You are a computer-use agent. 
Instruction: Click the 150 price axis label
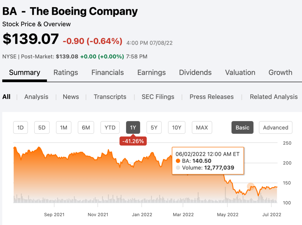coord(287,183)
